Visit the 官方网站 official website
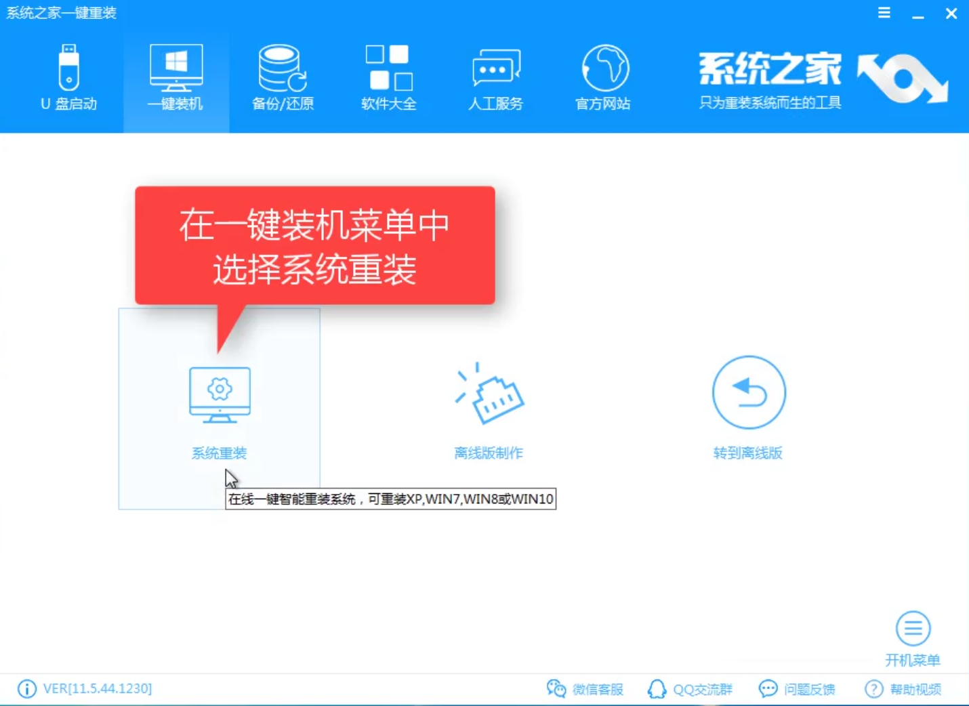Viewport: 969px width, 706px height. [x=602, y=76]
